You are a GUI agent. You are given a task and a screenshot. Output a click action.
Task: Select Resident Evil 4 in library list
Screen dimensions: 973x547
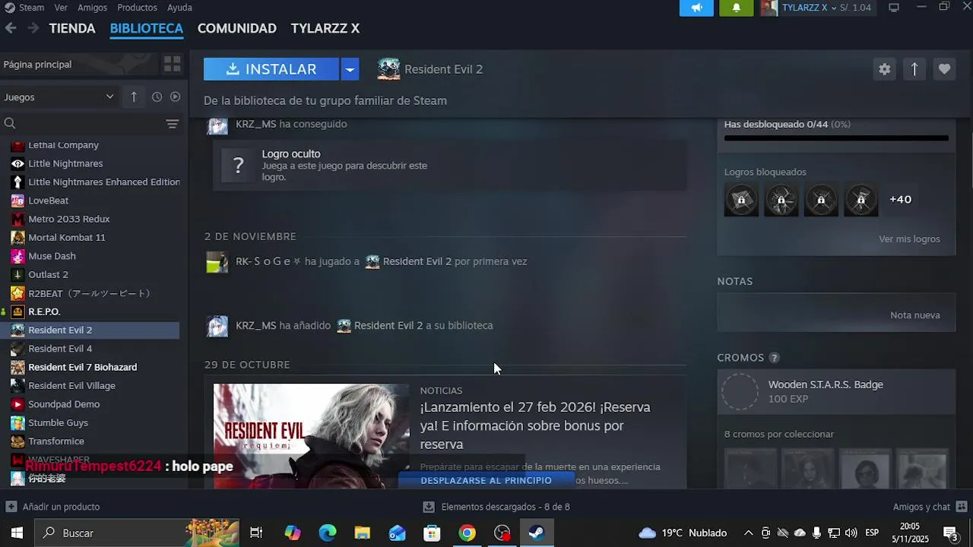[x=90, y=349]
